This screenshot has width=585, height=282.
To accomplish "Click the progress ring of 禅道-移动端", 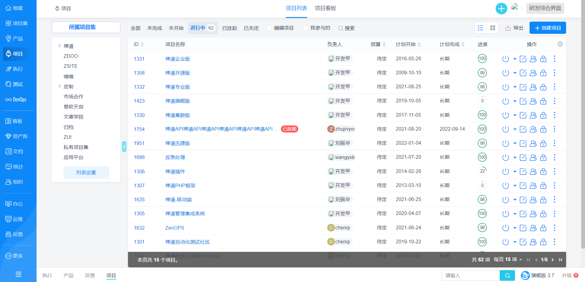I will (x=482, y=199).
